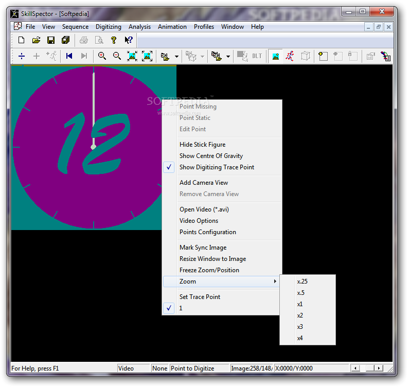Click the greyed lock selection box icon
The image size is (408, 387).
(353, 56)
